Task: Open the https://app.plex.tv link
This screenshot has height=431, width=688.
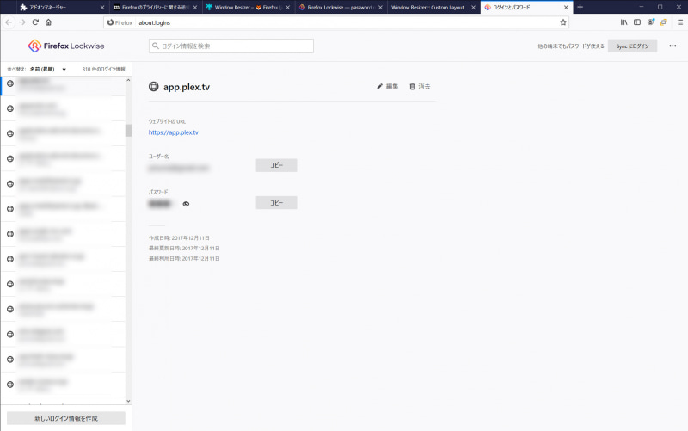Action: tap(174, 132)
